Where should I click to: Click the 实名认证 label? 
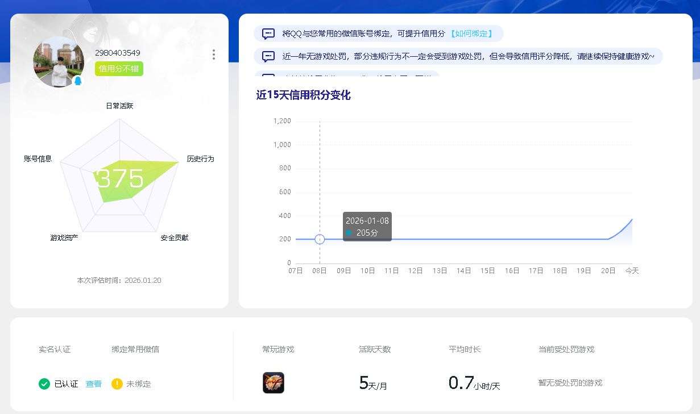click(x=55, y=349)
